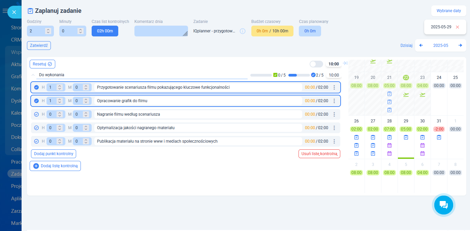Close the side panel with the round X button

14,12
